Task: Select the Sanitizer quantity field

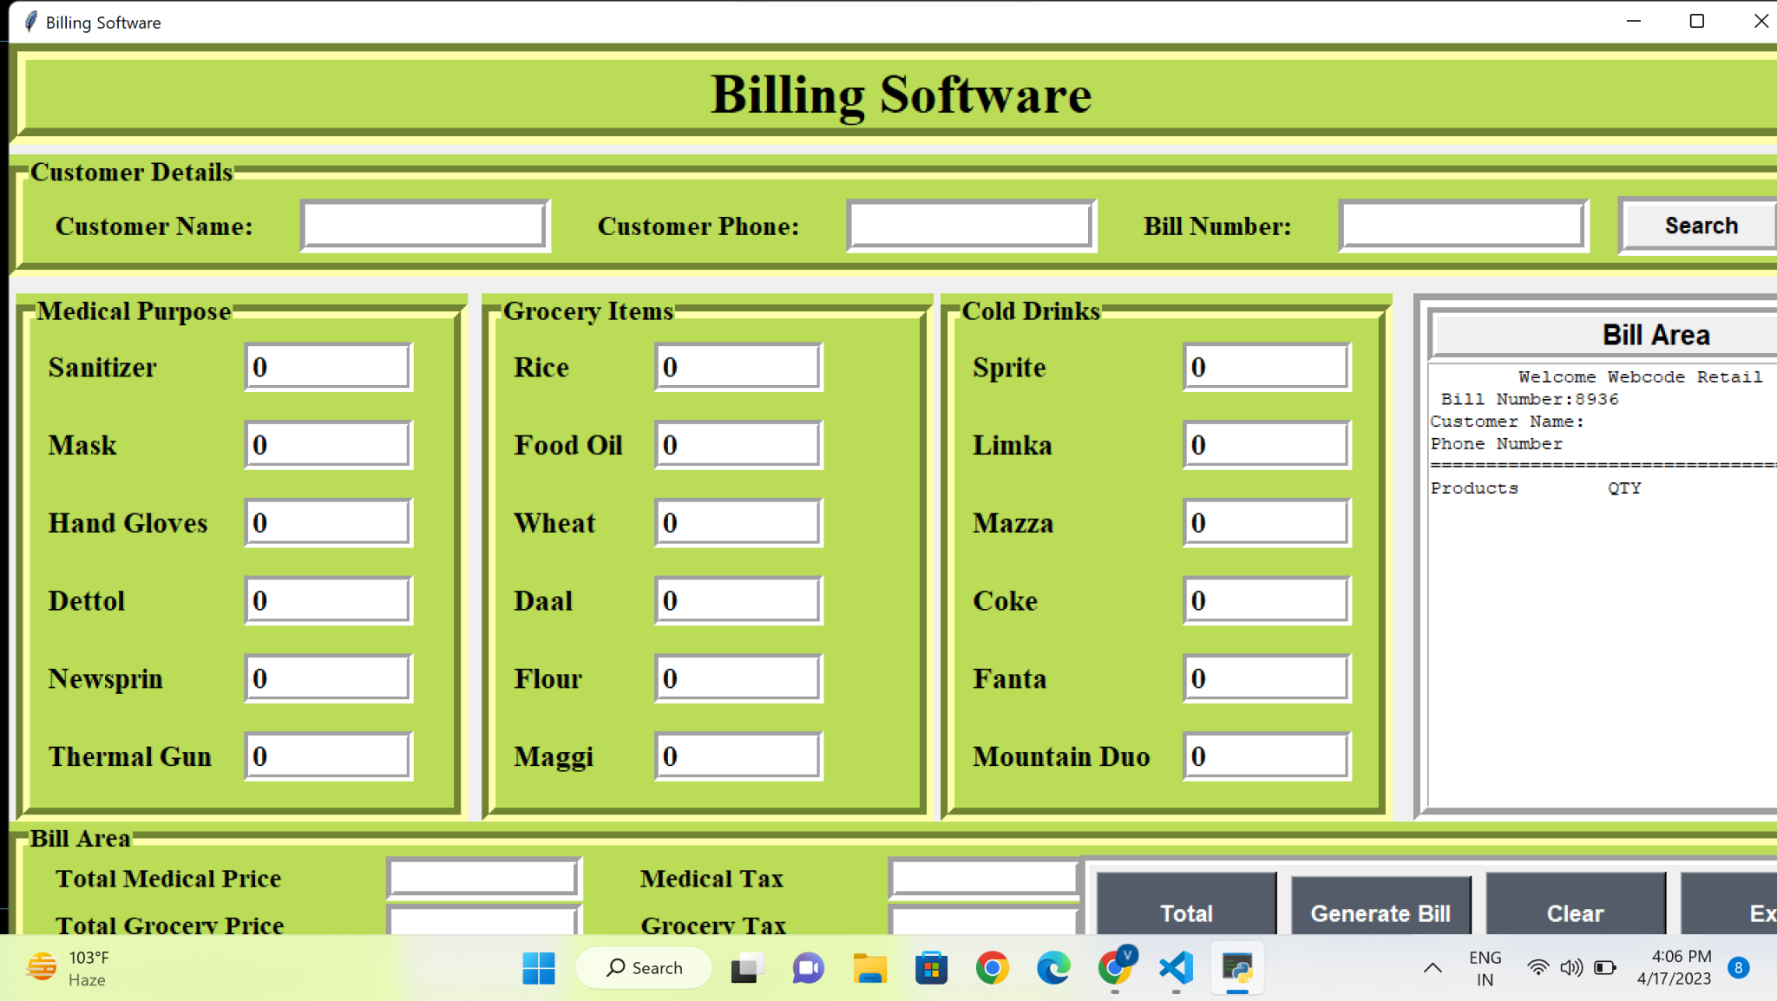Action: (x=328, y=366)
